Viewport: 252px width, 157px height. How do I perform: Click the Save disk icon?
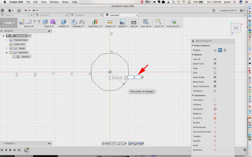(19, 10)
